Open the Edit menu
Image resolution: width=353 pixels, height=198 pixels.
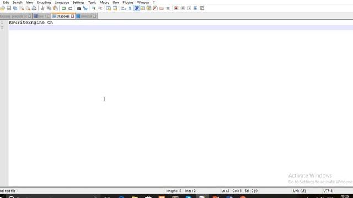coord(6,2)
